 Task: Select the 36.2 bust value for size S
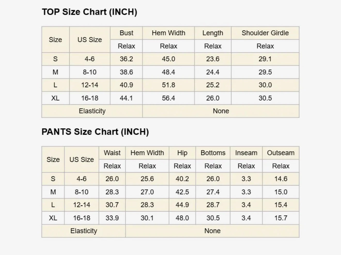point(126,59)
